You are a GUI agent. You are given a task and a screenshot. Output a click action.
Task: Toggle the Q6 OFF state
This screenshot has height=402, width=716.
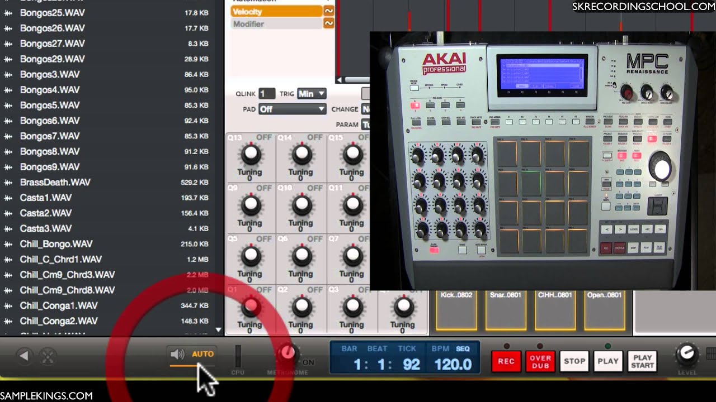coord(315,239)
